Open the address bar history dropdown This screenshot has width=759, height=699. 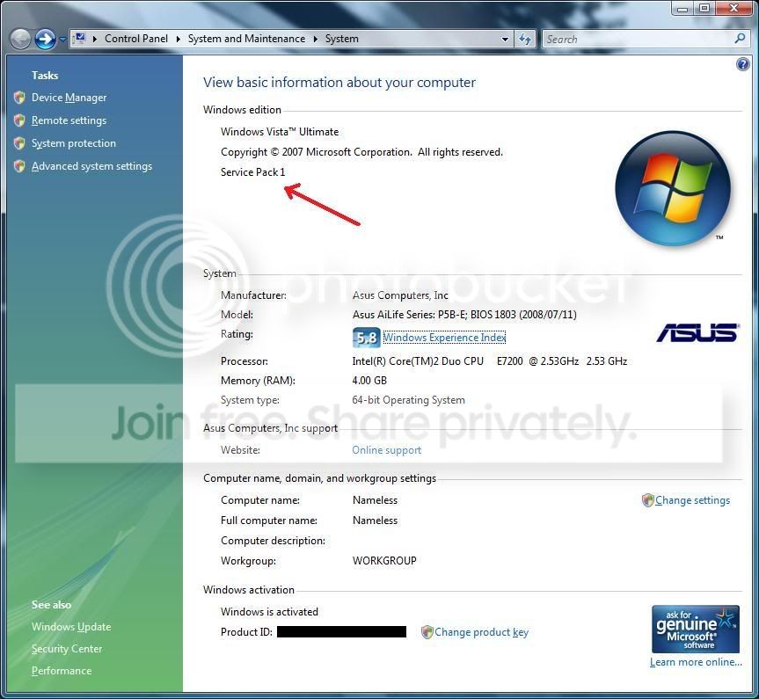tap(505, 40)
